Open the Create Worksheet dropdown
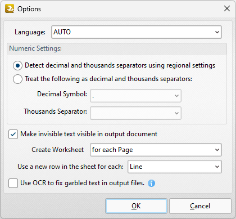Viewport: 236px width, 219px height. (x=156, y=150)
